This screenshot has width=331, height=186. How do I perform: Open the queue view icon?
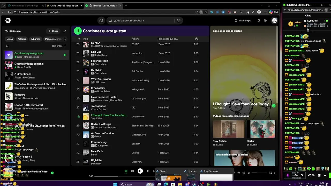tap(239, 173)
